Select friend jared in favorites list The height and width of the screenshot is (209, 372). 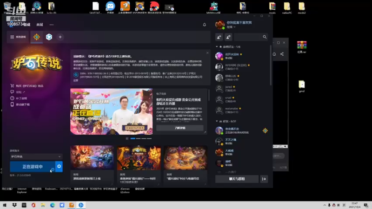tap(242, 89)
